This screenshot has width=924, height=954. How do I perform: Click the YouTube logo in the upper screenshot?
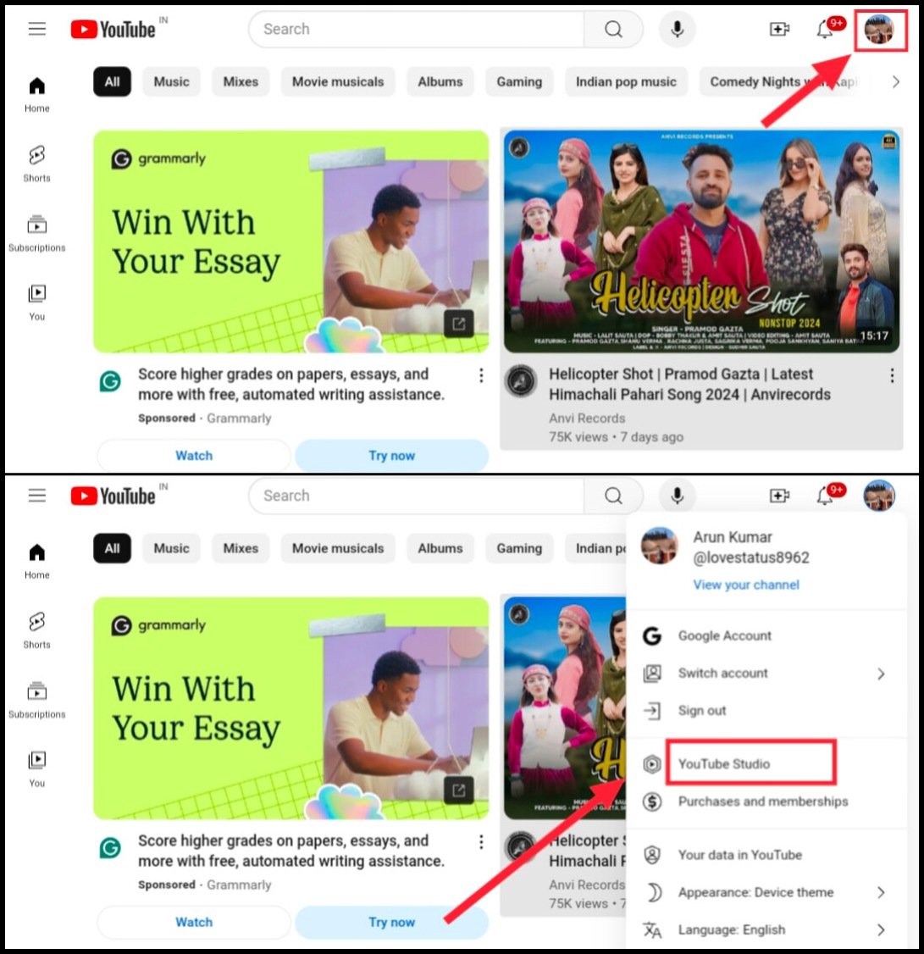(113, 29)
